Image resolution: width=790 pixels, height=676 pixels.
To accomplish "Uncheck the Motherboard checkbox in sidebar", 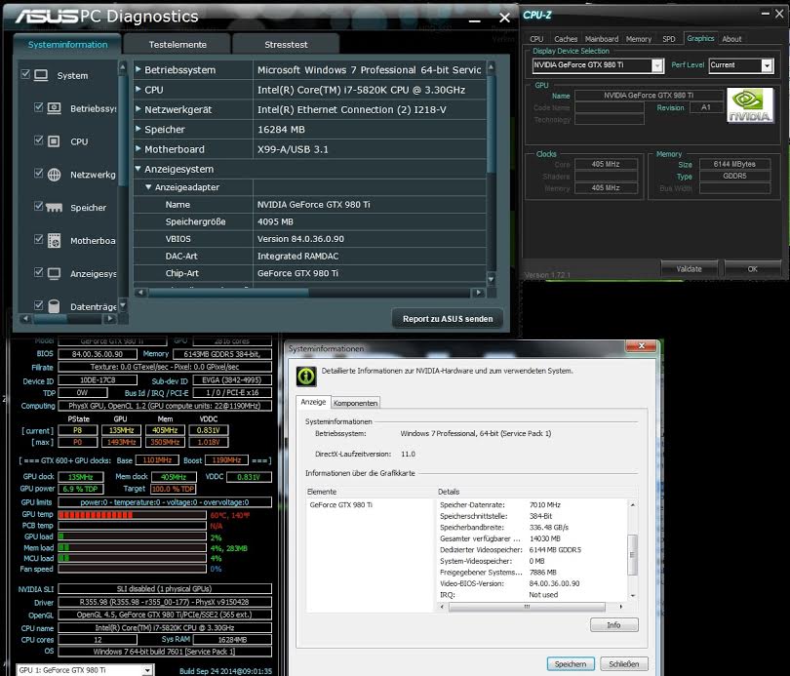I will [38, 239].
